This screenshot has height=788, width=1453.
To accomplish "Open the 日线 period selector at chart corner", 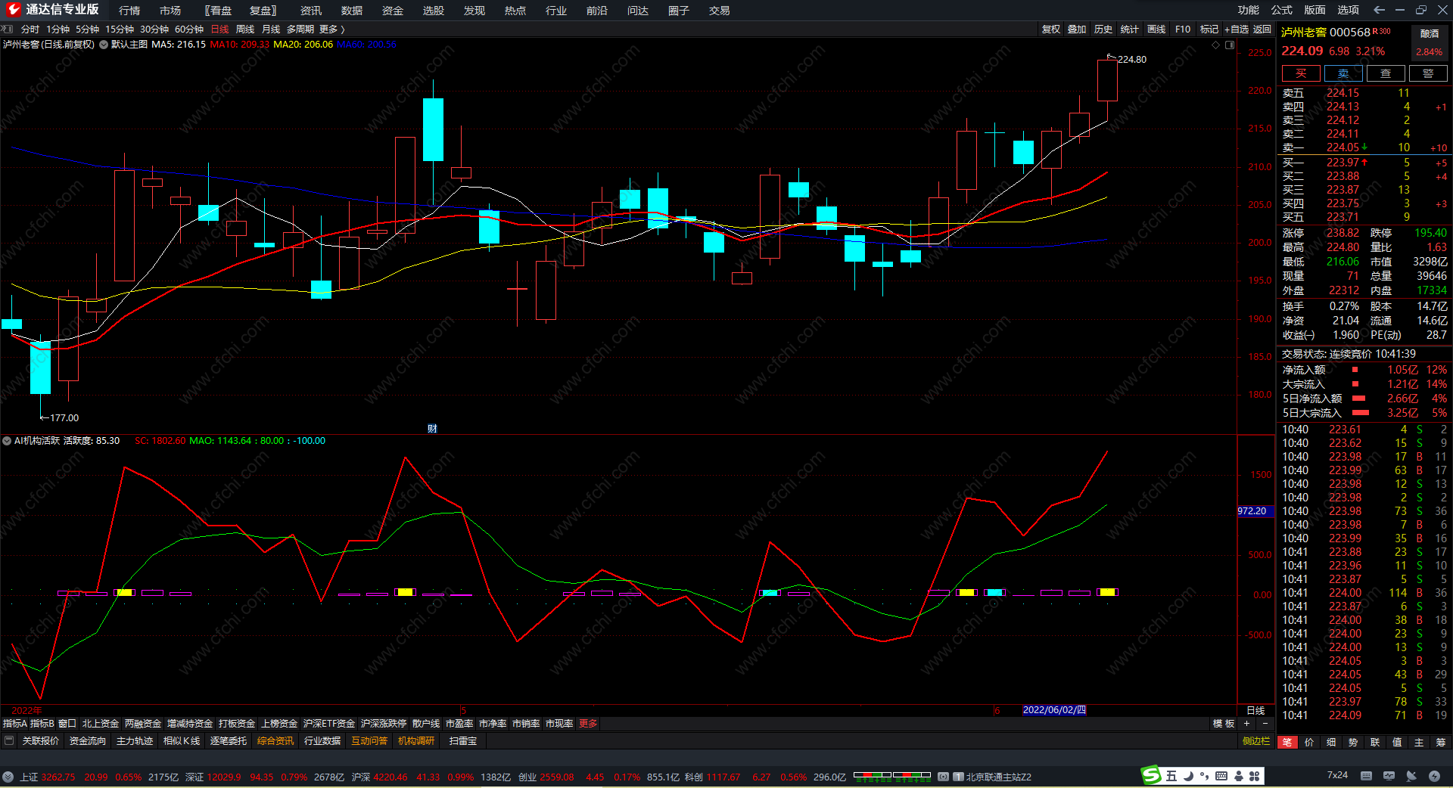I will click(x=1255, y=711).
